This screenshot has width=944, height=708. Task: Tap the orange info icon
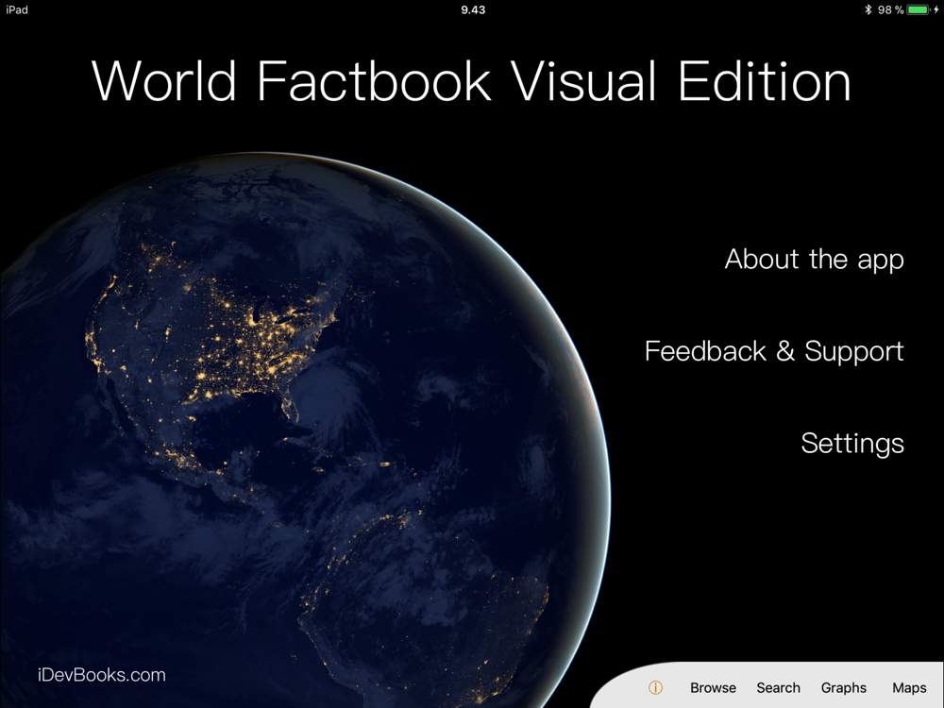pyautogui.click(x=656, y=687)
